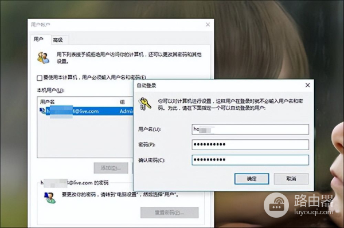The image size is (344, 228).
Task: Click 确定 button in 自动登录 dialog
Action: click(x=252, y=179)
